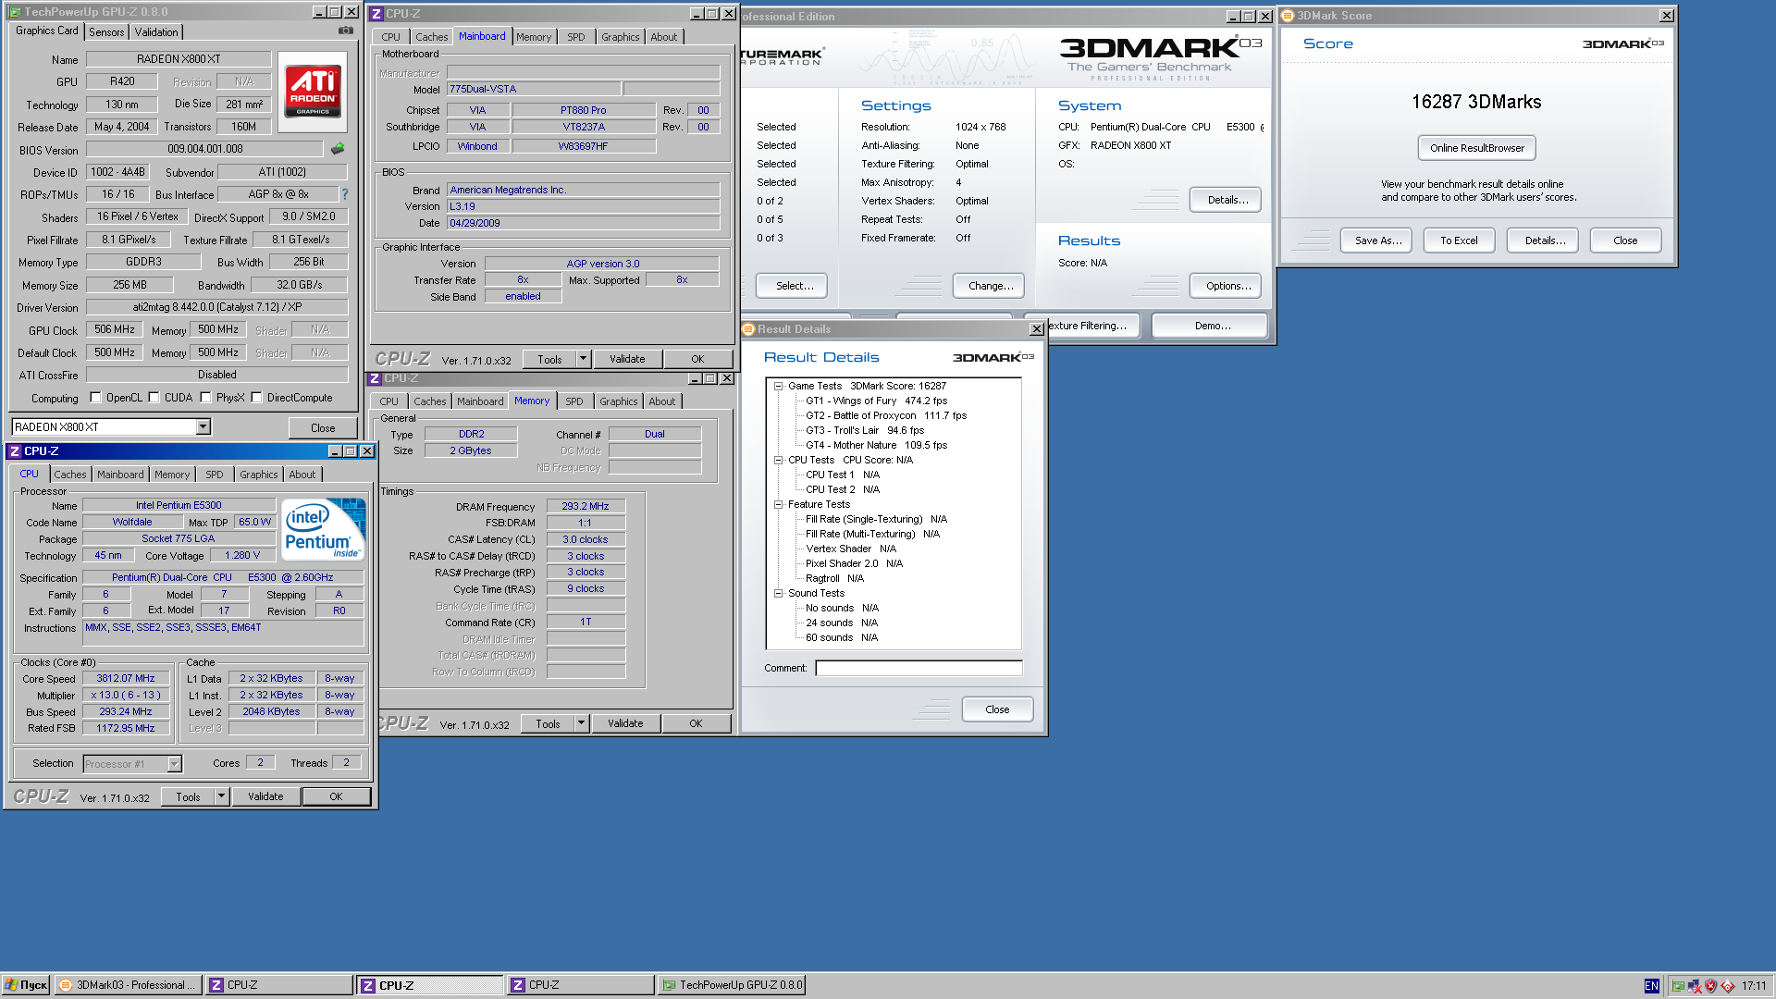Viewport: 1776px width, 999px height.
Task: Click the GPU-Z tray icon
Action: (1678, 986)
